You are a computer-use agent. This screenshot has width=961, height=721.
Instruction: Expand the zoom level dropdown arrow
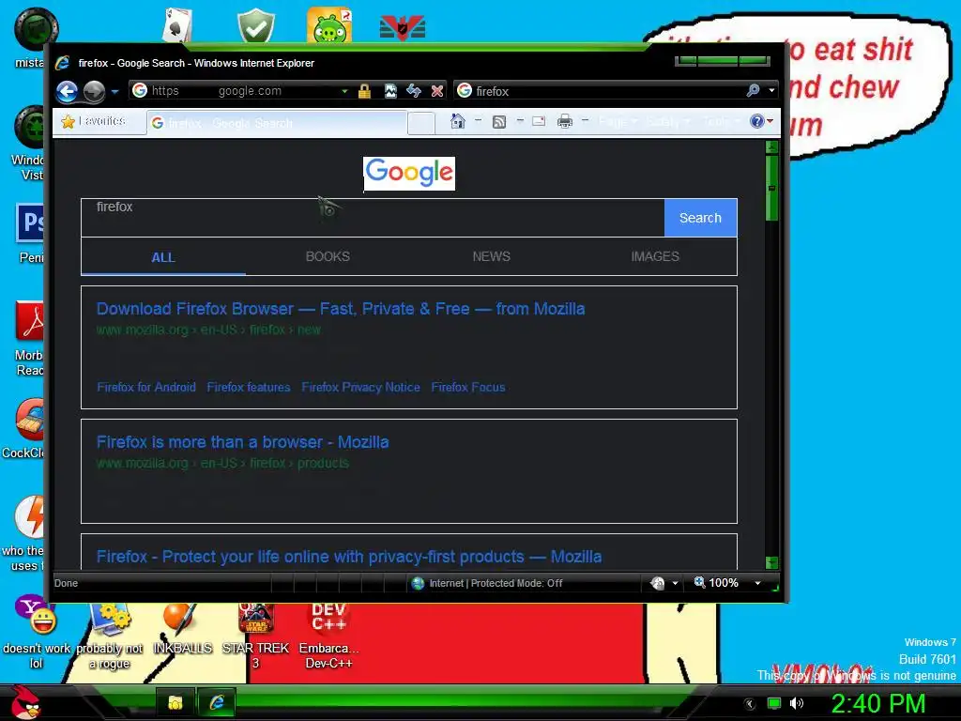[x=757, y=583]
